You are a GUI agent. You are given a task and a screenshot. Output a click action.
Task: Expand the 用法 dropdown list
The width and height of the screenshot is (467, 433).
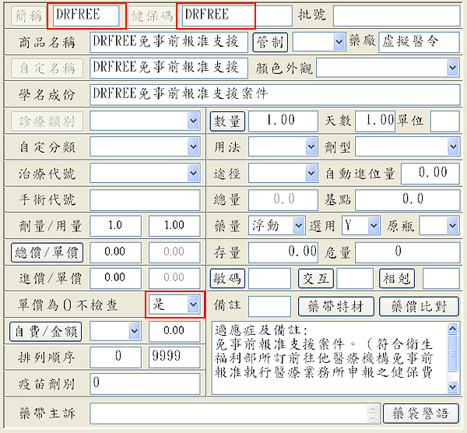tap(311, 147)
